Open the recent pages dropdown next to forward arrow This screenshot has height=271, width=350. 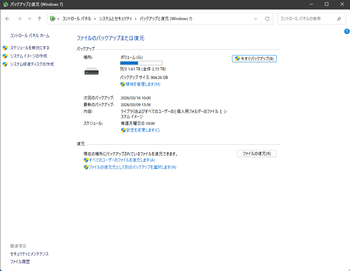tap(29, 19)
